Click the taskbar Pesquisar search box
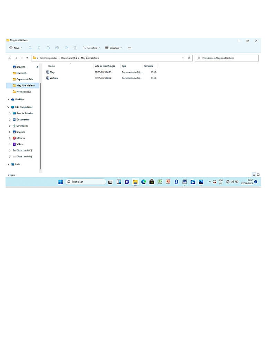Screen dimensions: 265x354 tap(86, 182)
